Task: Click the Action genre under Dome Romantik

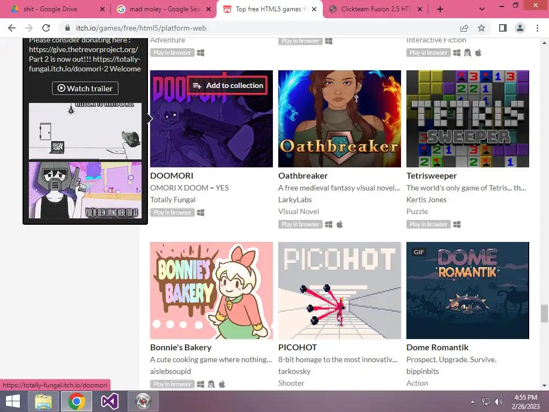Action: (417, 383)
